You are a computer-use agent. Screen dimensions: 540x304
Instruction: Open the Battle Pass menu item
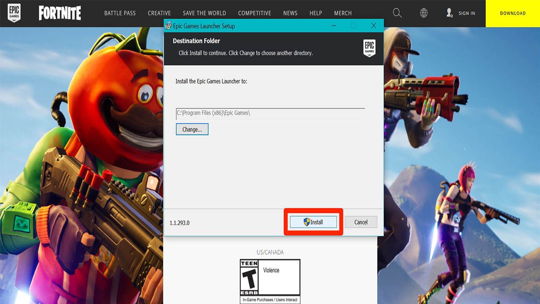point(120,13)
